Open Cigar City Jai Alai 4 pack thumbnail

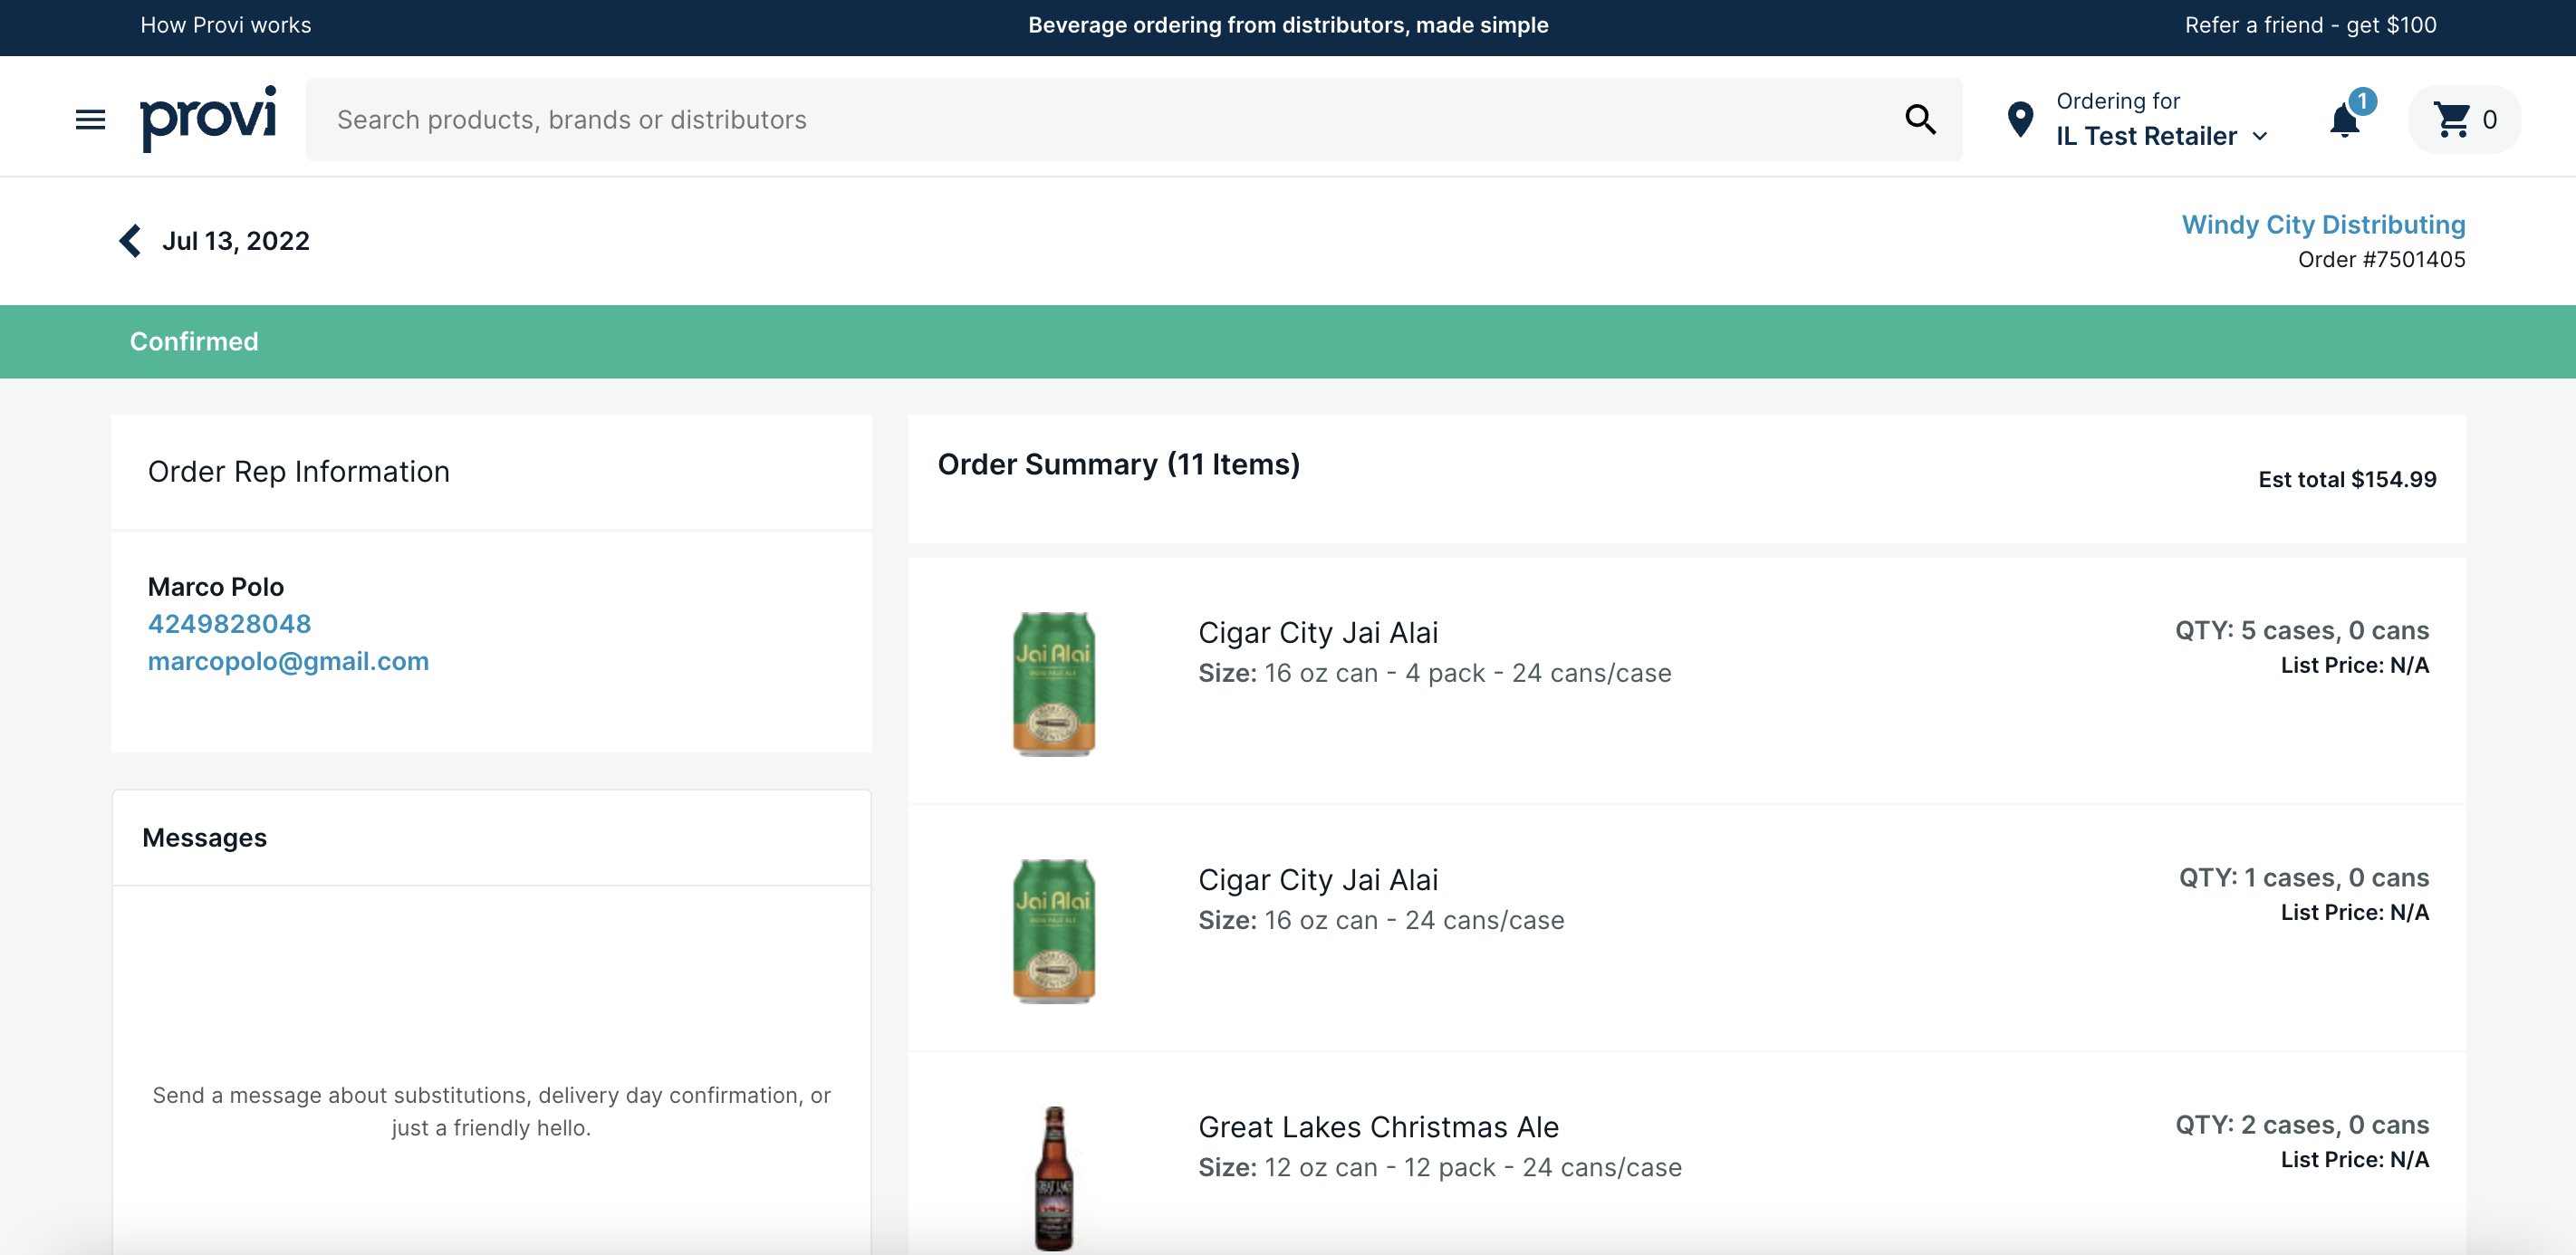[1054, 684]
